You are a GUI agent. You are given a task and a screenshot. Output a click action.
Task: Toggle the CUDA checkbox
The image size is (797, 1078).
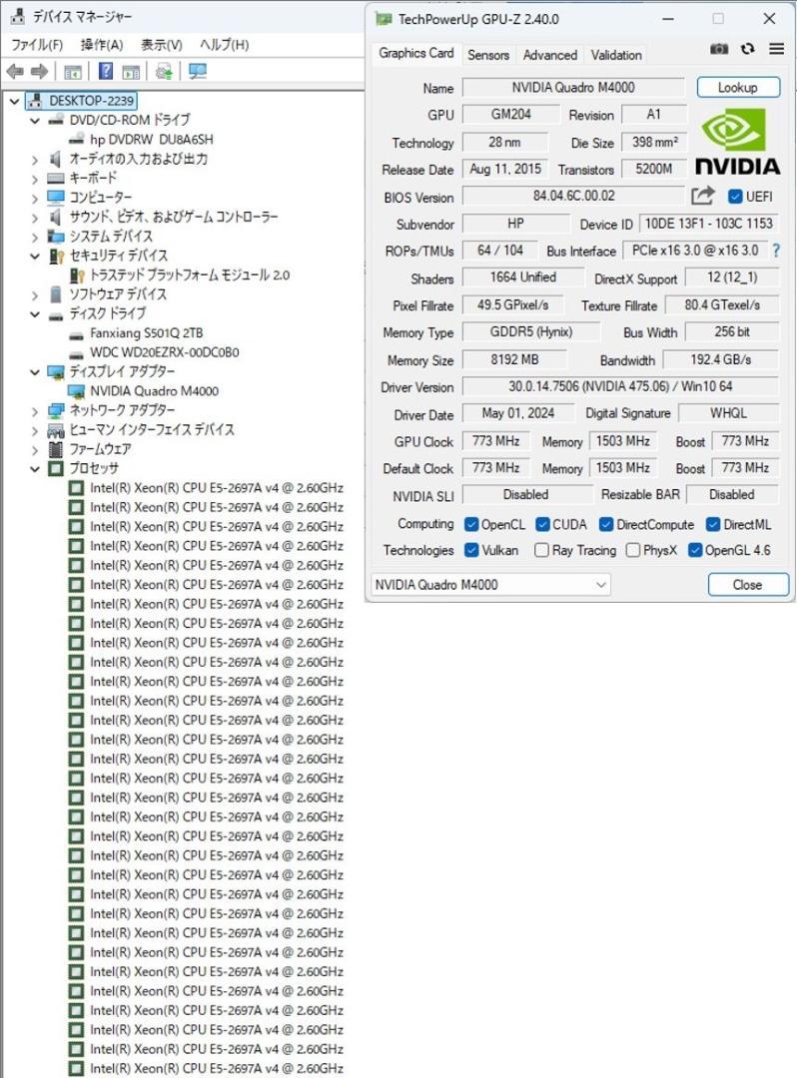(x=542, y=525)
